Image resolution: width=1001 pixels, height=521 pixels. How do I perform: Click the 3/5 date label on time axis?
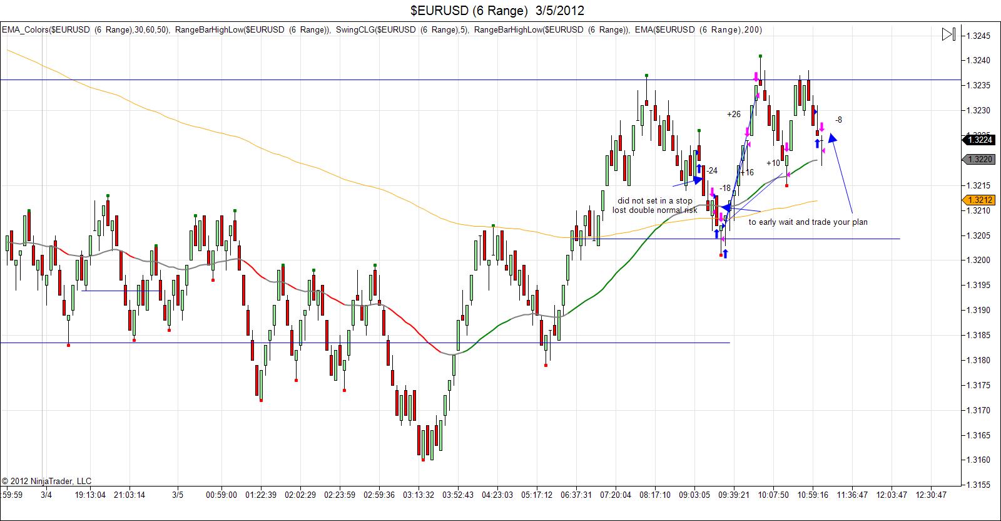pos(178,495)
